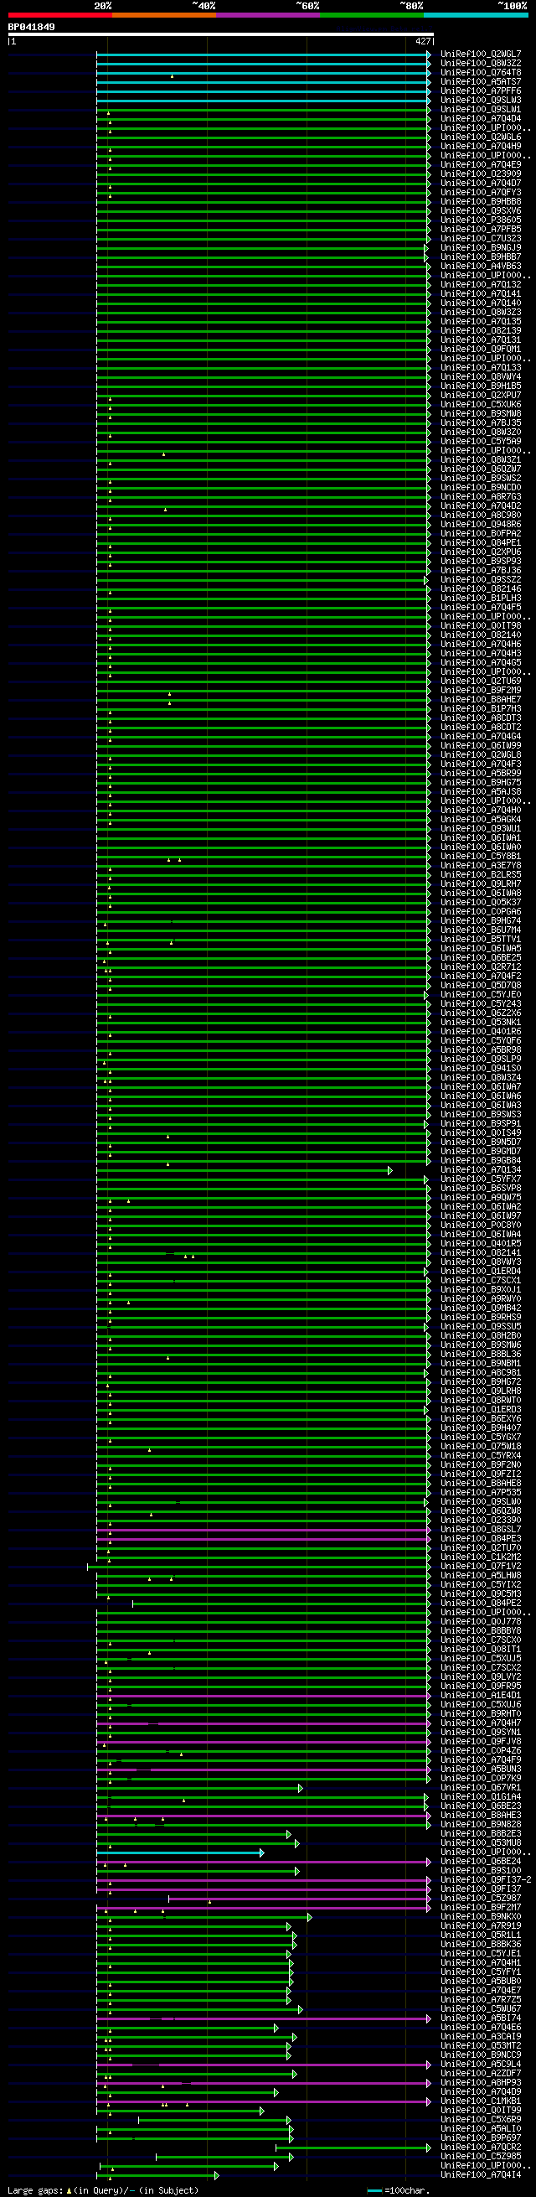Select the UniRef100_Q9SLW1 label
Image resolution: width=536 pixels, height=2197 pixels.
(x=481, y=110)
